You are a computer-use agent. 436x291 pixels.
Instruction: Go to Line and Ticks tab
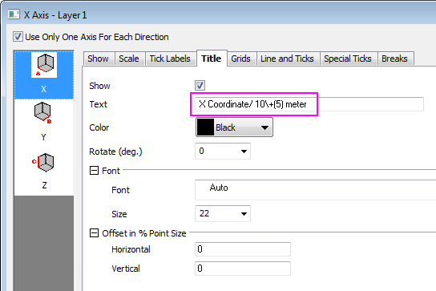click(287, 59)
